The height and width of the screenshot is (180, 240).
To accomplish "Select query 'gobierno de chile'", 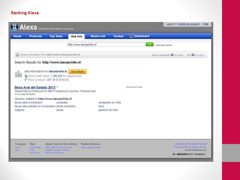I will tap(108, 110).
